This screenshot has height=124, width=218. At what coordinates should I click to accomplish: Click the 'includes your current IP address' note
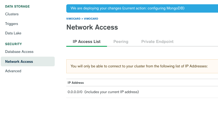(x=112, y=92)
